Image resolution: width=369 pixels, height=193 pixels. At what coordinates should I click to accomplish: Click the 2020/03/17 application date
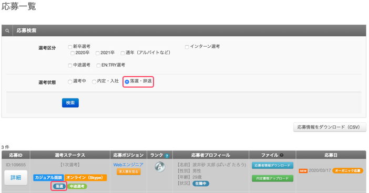(x=320, y=170)
